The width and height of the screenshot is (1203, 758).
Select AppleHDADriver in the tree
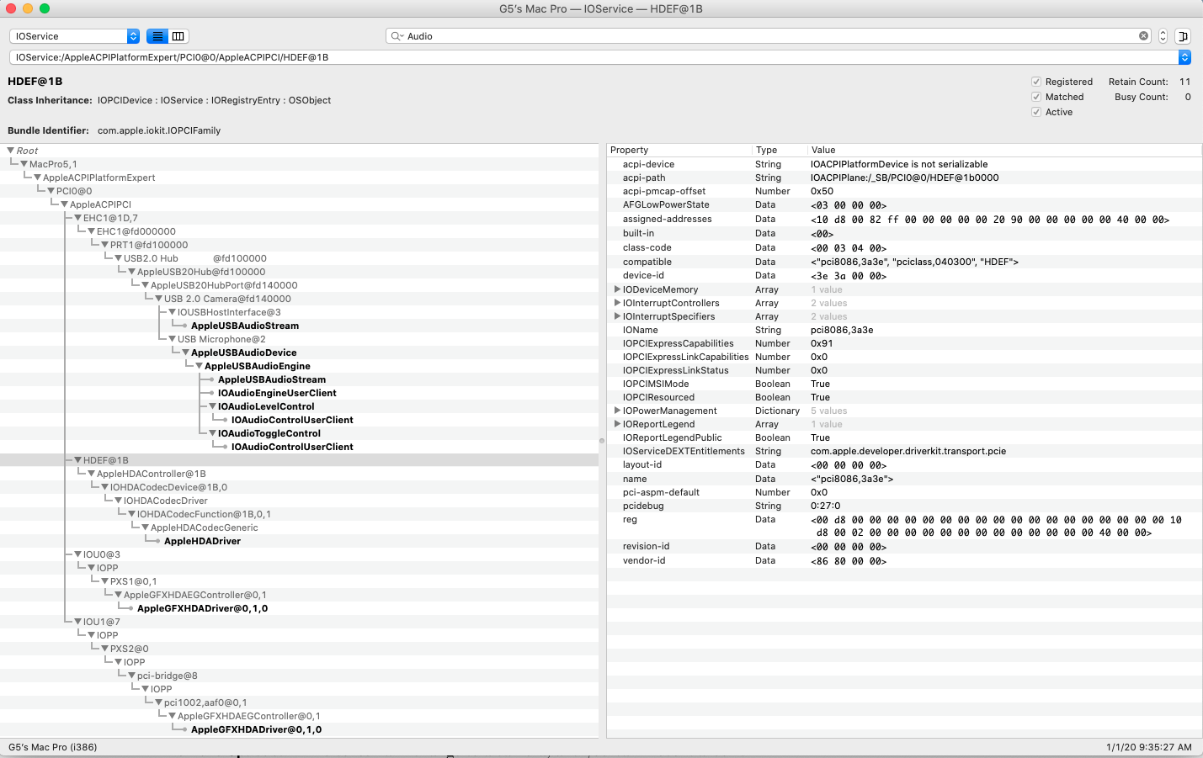[202, 541]
